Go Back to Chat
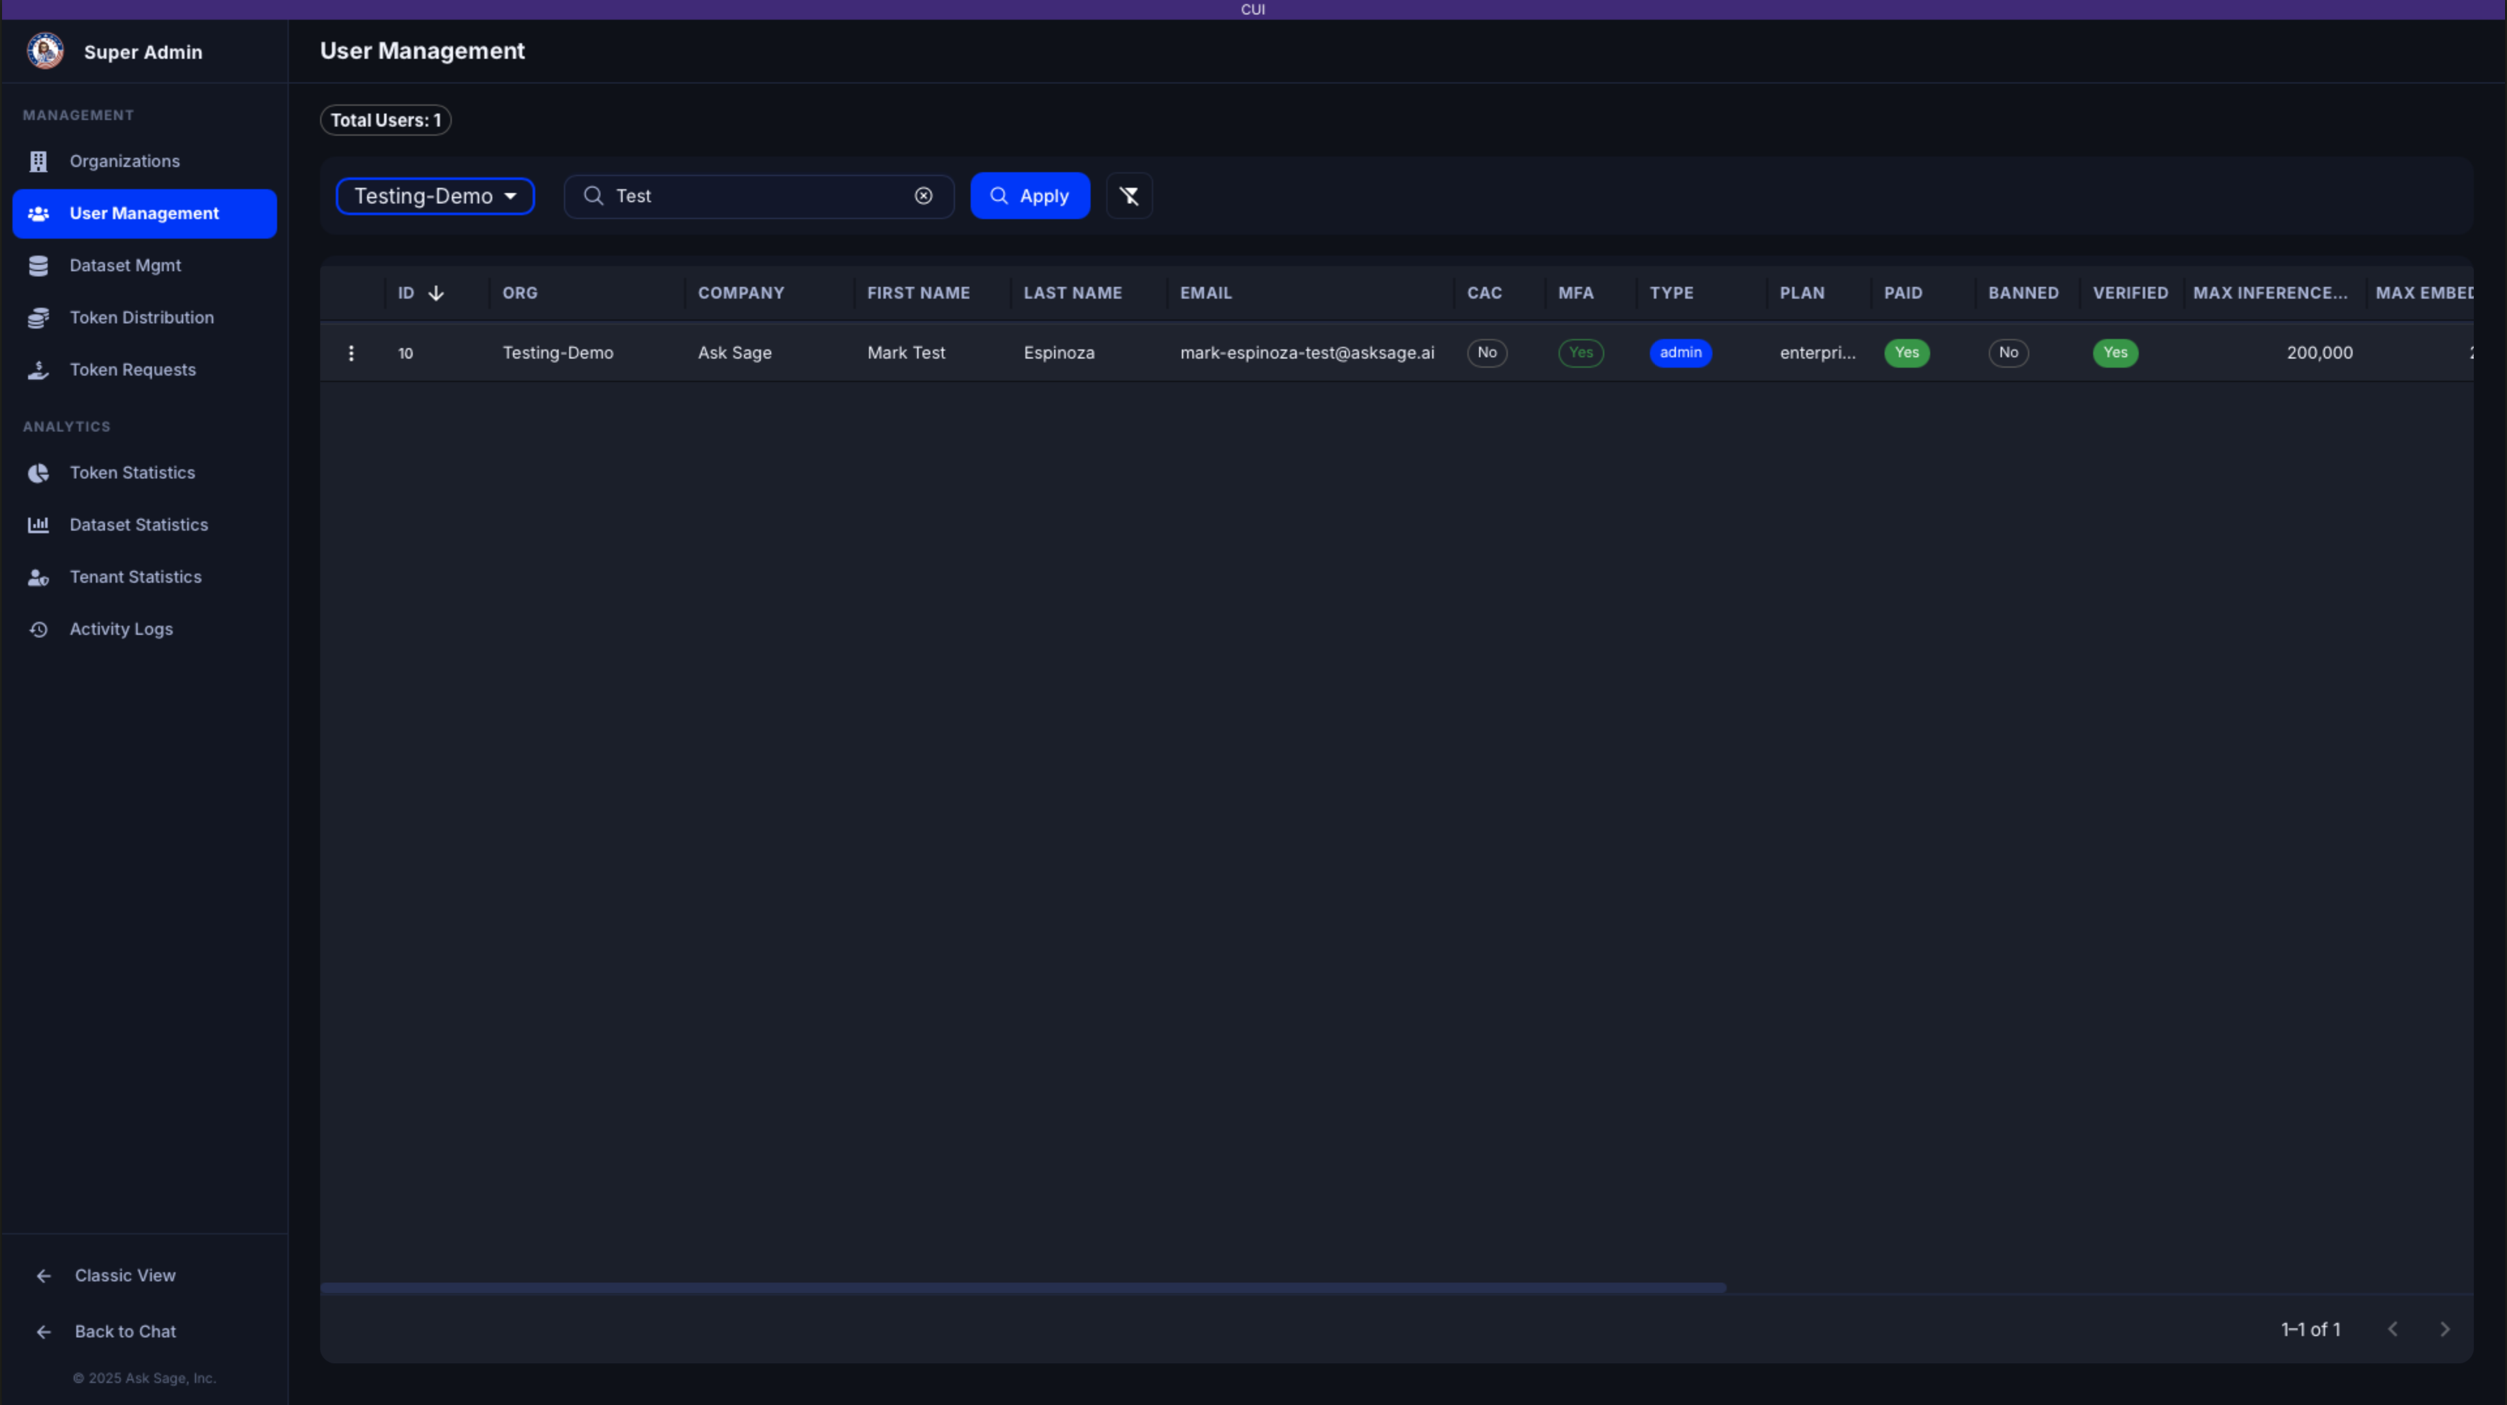This screenshot has width=2507, height=1405. point(125,1331)
